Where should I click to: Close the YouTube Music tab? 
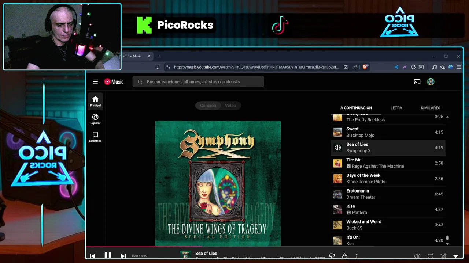tap(149, 56)
